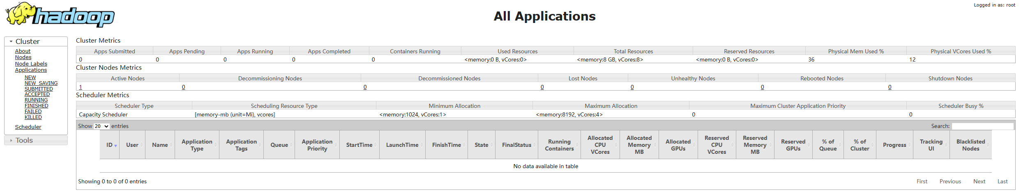Filter applications by FINISHED state

pyautogui.click(x=36, y=106)
